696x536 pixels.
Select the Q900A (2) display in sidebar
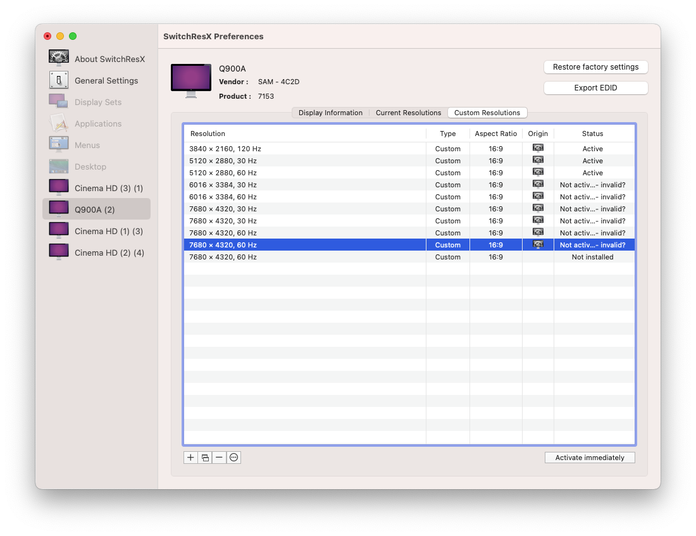coord(97,209)
